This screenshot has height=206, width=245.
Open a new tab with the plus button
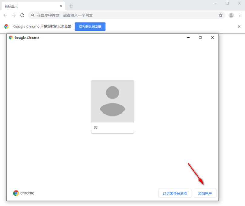tap(71, 6)
